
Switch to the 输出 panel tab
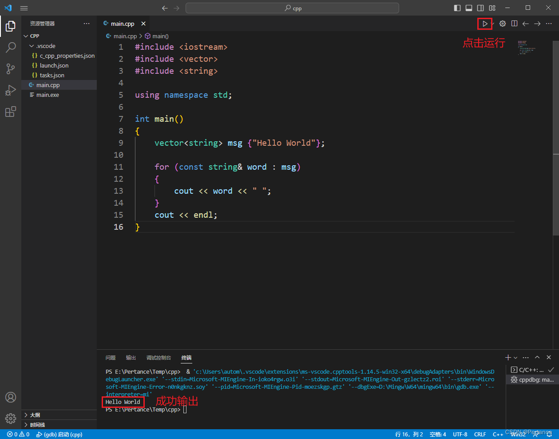pyautogui.click(x=131, y=358)
